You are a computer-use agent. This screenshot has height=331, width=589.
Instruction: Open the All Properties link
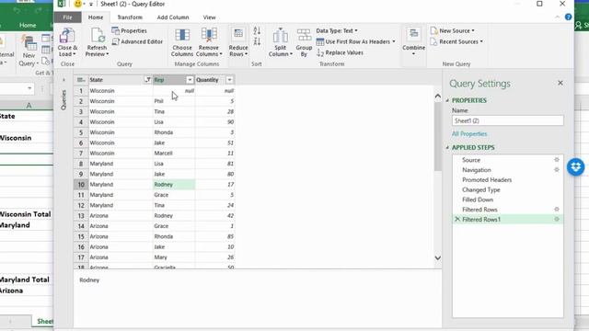(469, 134)
